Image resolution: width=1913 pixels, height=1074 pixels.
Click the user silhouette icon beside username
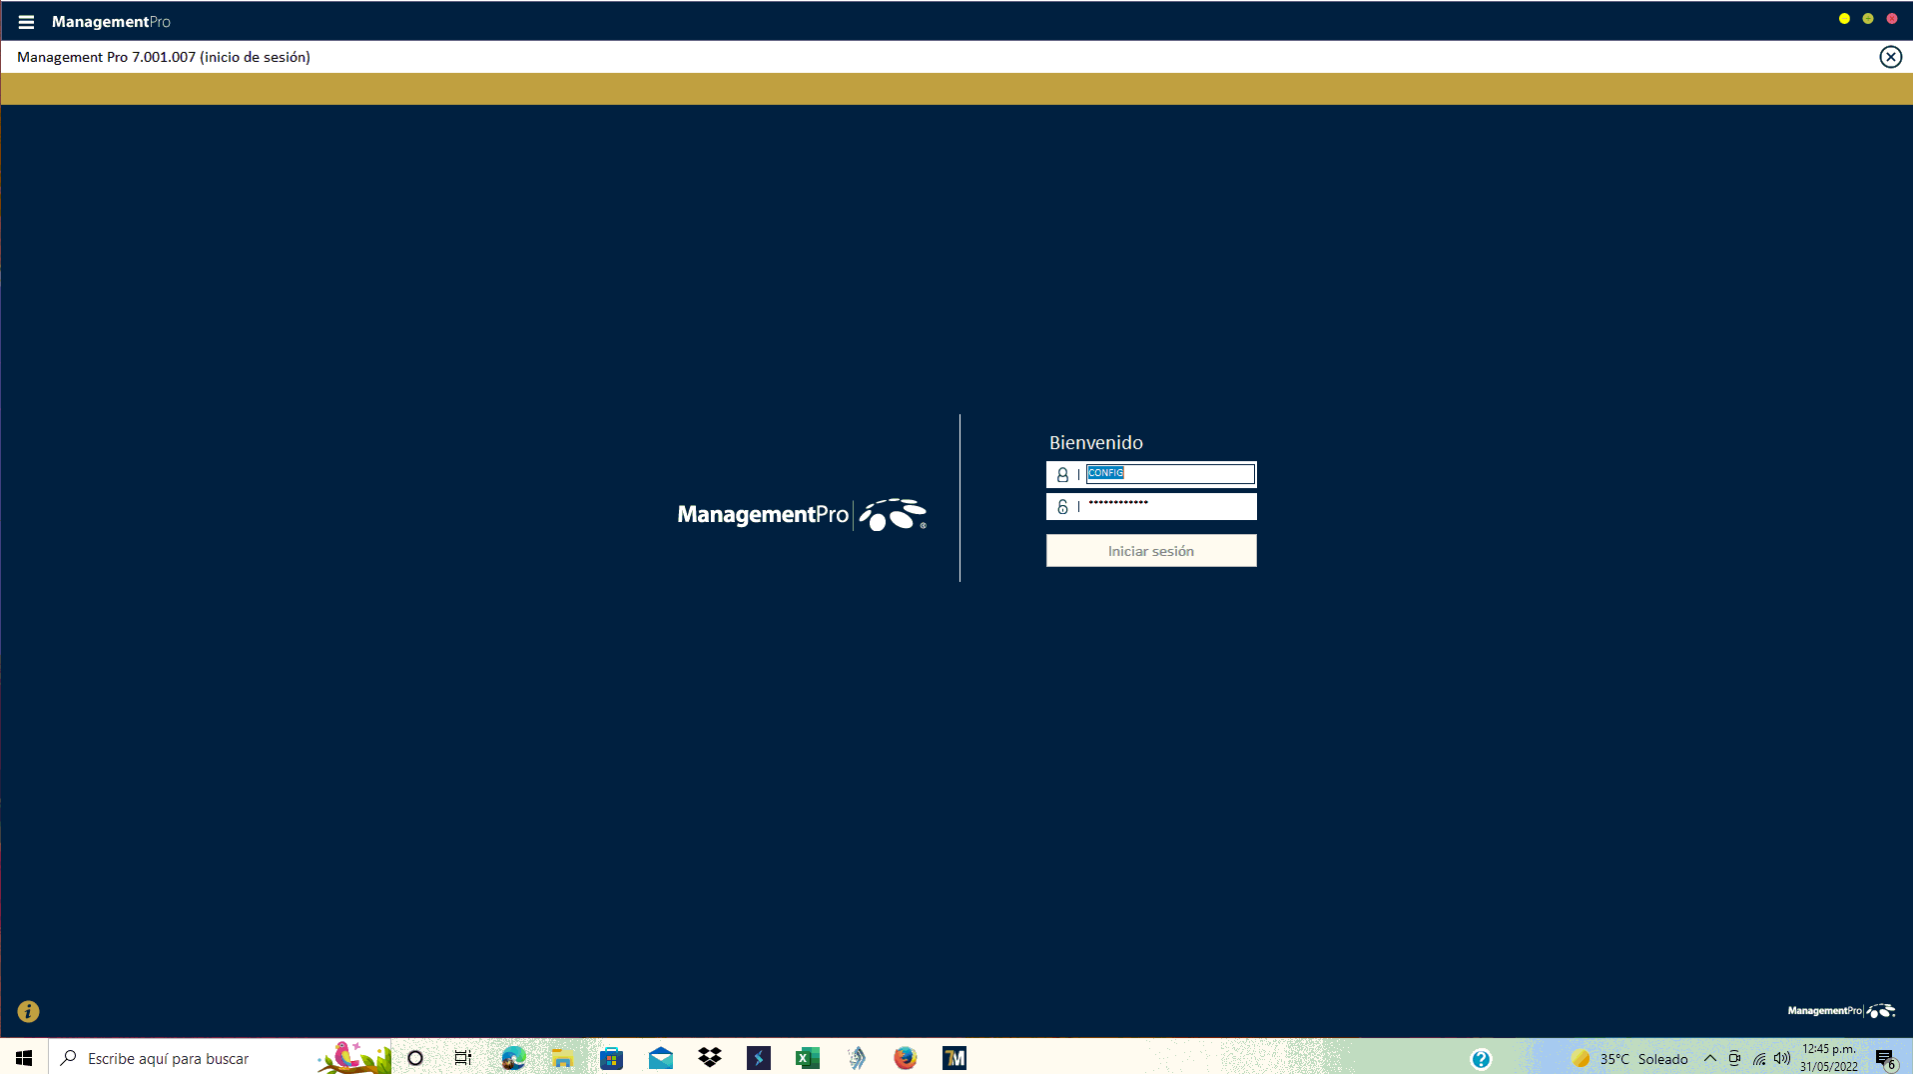(1062, 475)
